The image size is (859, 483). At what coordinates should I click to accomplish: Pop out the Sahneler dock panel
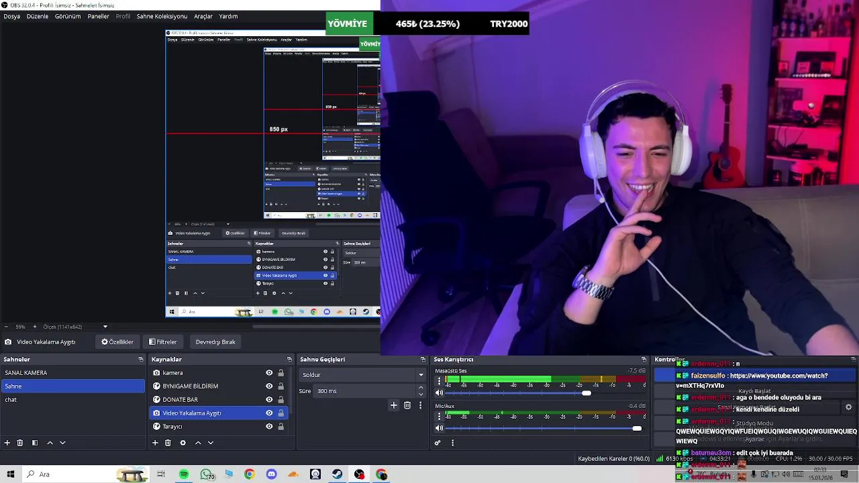click(141, 360)
